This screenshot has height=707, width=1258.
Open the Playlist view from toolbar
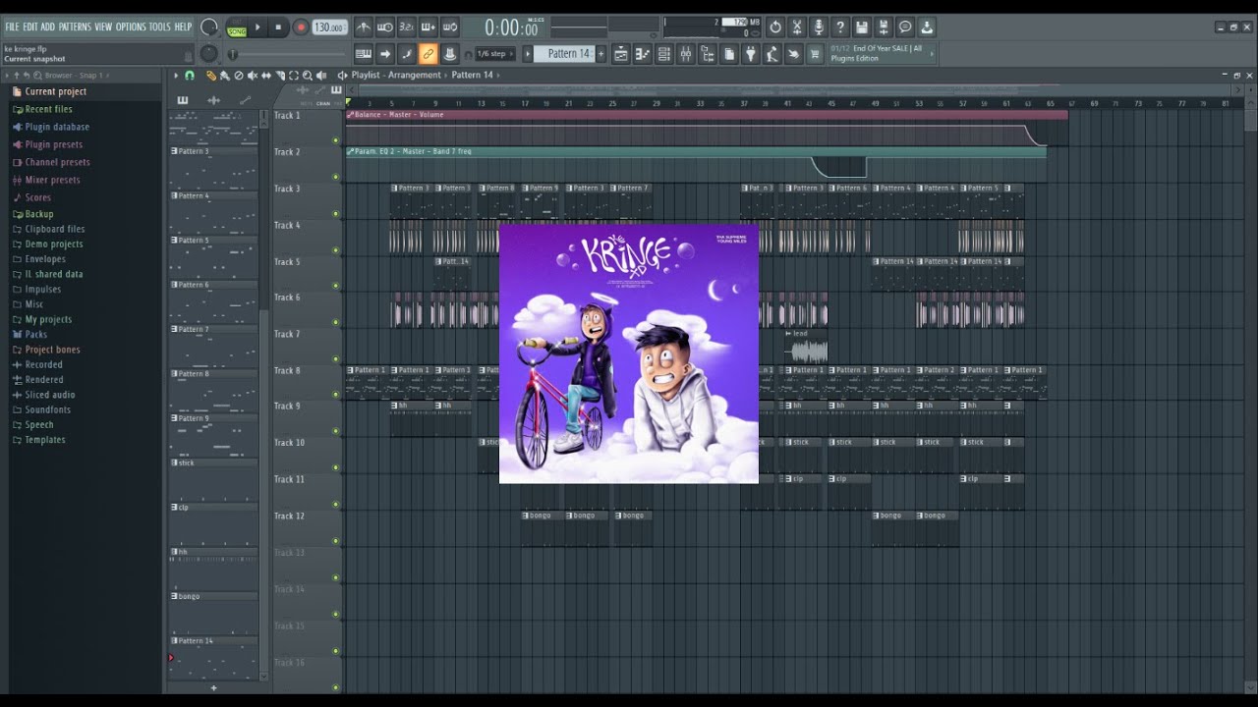point(621,54)
